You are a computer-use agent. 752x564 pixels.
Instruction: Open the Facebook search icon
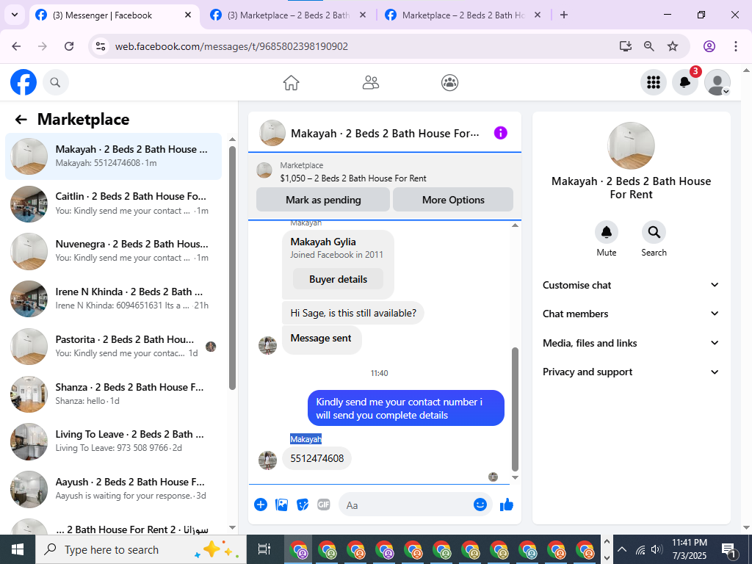[56, 82]
